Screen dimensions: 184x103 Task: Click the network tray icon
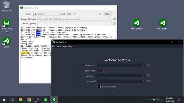pyautogui.click(x=158, y=100)
